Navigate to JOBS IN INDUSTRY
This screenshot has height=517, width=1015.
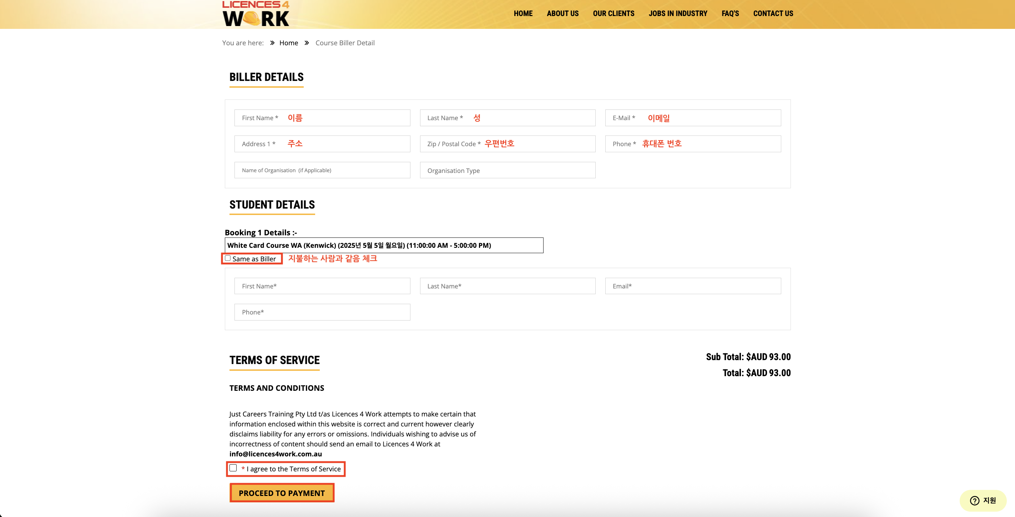(x=678, y=14)
